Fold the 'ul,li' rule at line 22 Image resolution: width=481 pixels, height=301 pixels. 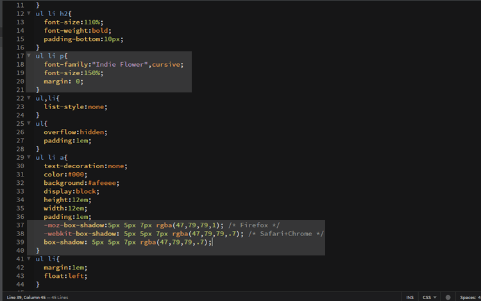[x=29, y=98]
